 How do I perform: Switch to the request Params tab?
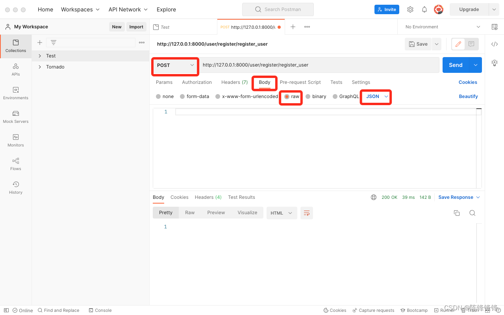click(164, 82)
